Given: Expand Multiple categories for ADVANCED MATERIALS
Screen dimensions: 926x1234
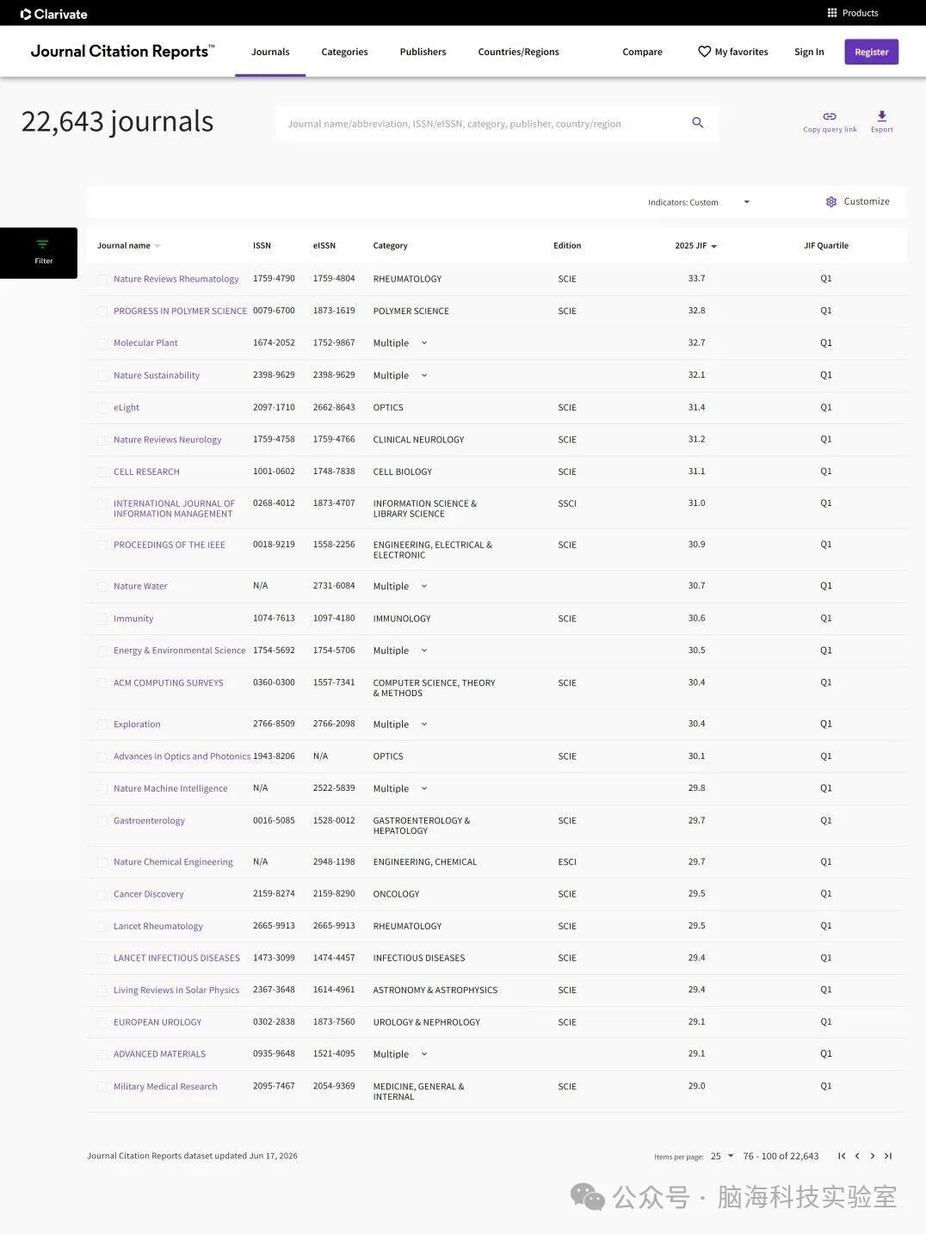Looking at the screenshot, I should click(424, 1054).
